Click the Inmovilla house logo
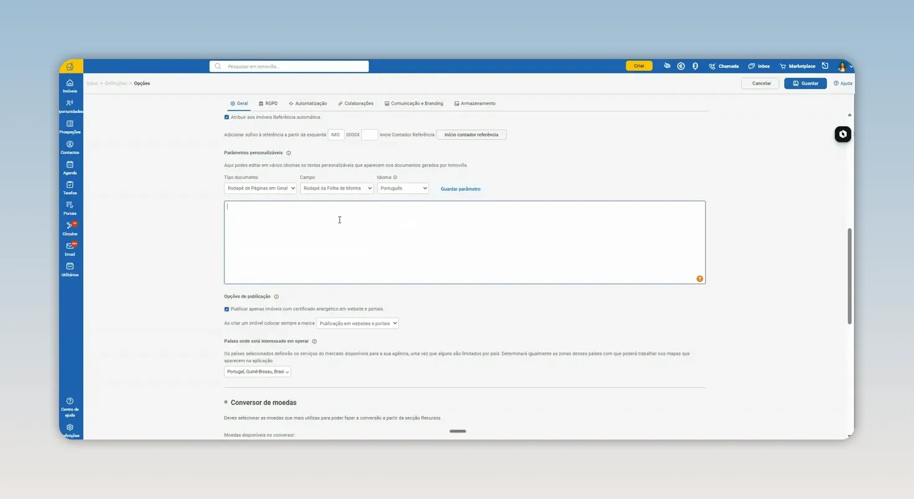 [x=70, y=66]
